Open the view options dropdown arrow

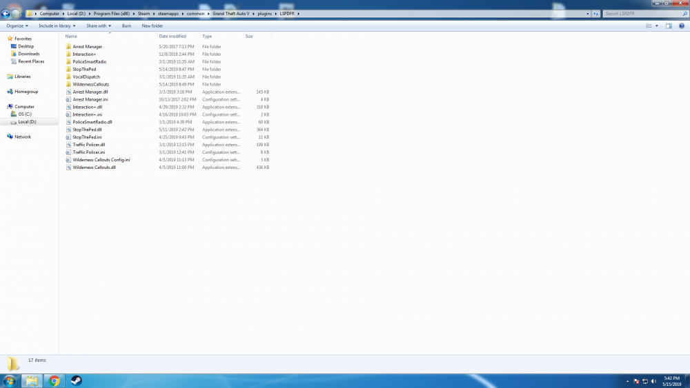click(657, 26)
